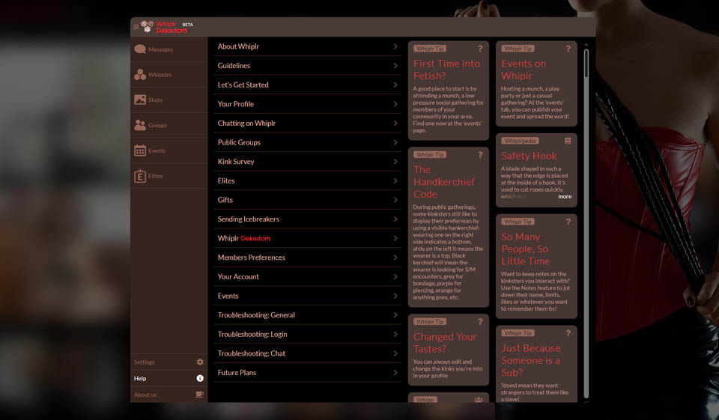Click the Messages chat bubble icon
The width and height of the screenshot is (719, 420).
[x=140, y=49]
